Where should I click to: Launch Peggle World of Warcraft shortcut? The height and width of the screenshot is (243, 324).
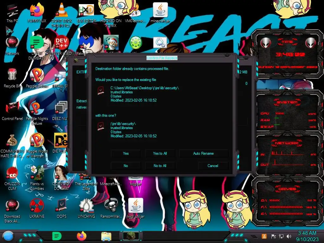[37, 146]
